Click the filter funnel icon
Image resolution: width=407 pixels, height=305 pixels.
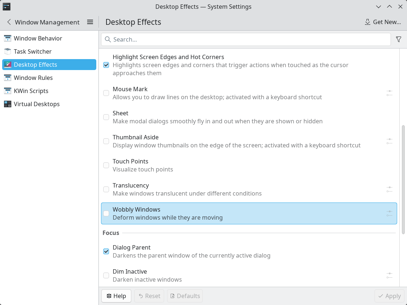[x=399, y=39]
